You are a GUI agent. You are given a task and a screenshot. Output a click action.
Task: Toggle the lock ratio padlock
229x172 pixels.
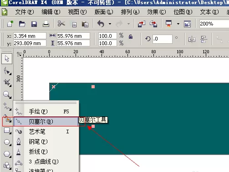131,36
